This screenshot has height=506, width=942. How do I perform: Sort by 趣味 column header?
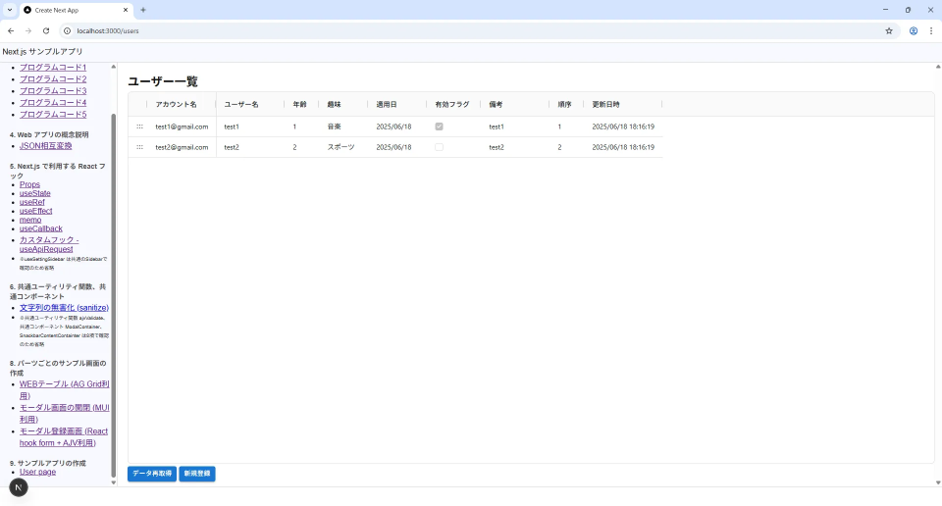click(334, 105)
